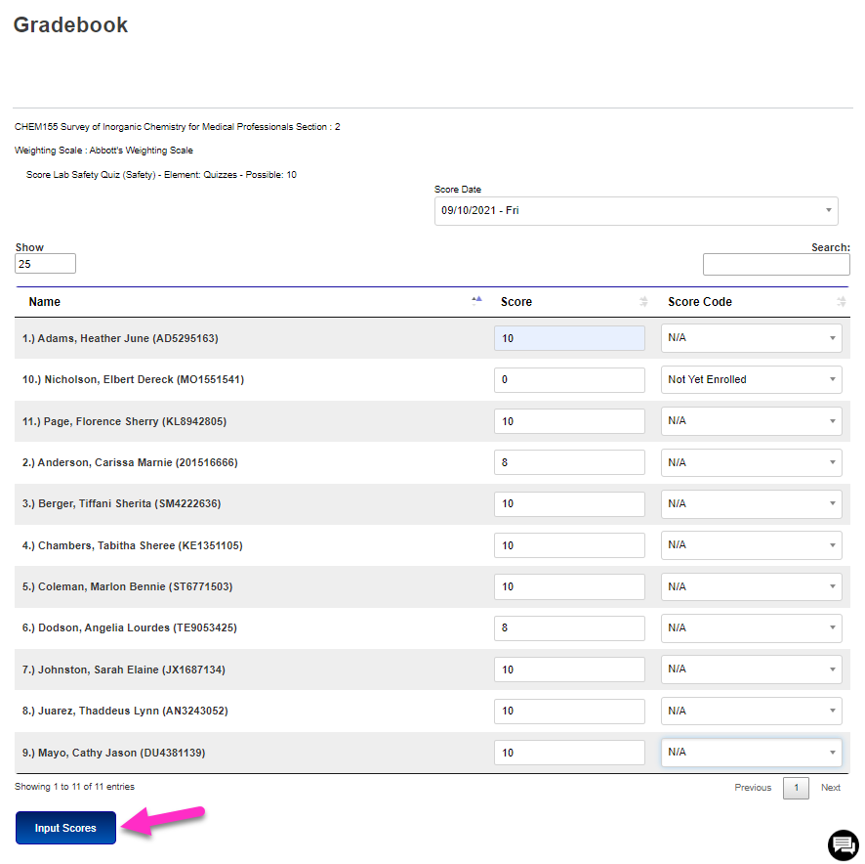
Task: Click the score box for Page, Florence Sherry
Action: (569, 420)
